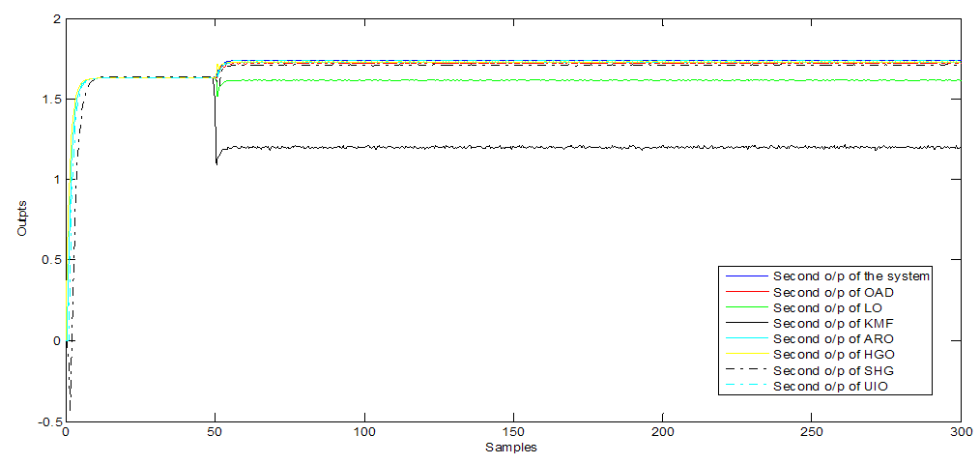Click the y-axis tick label 2
This screenshot has height=464, width=980.
[54, 19]
